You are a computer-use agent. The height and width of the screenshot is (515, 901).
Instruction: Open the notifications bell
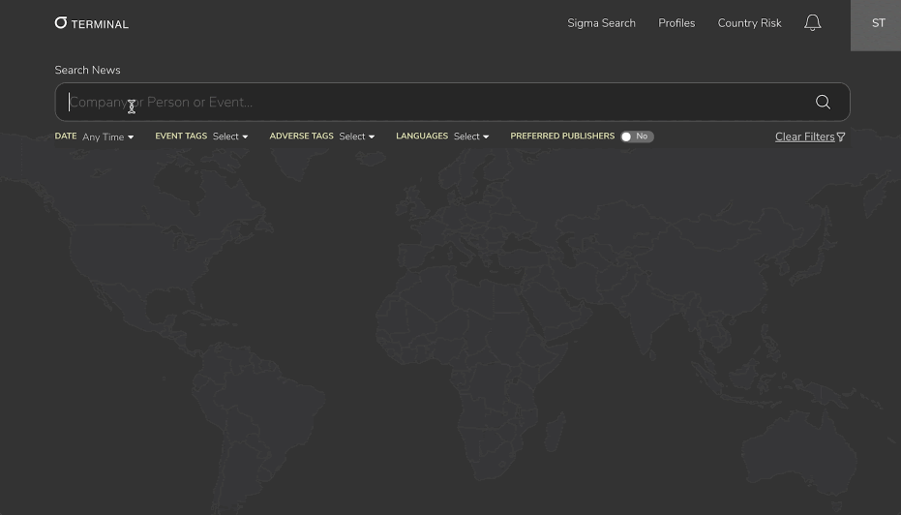[x=812, y=23]
